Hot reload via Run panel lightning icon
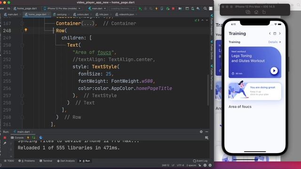Viewport: 301px width, 169px height. click(x=28, y=138)
